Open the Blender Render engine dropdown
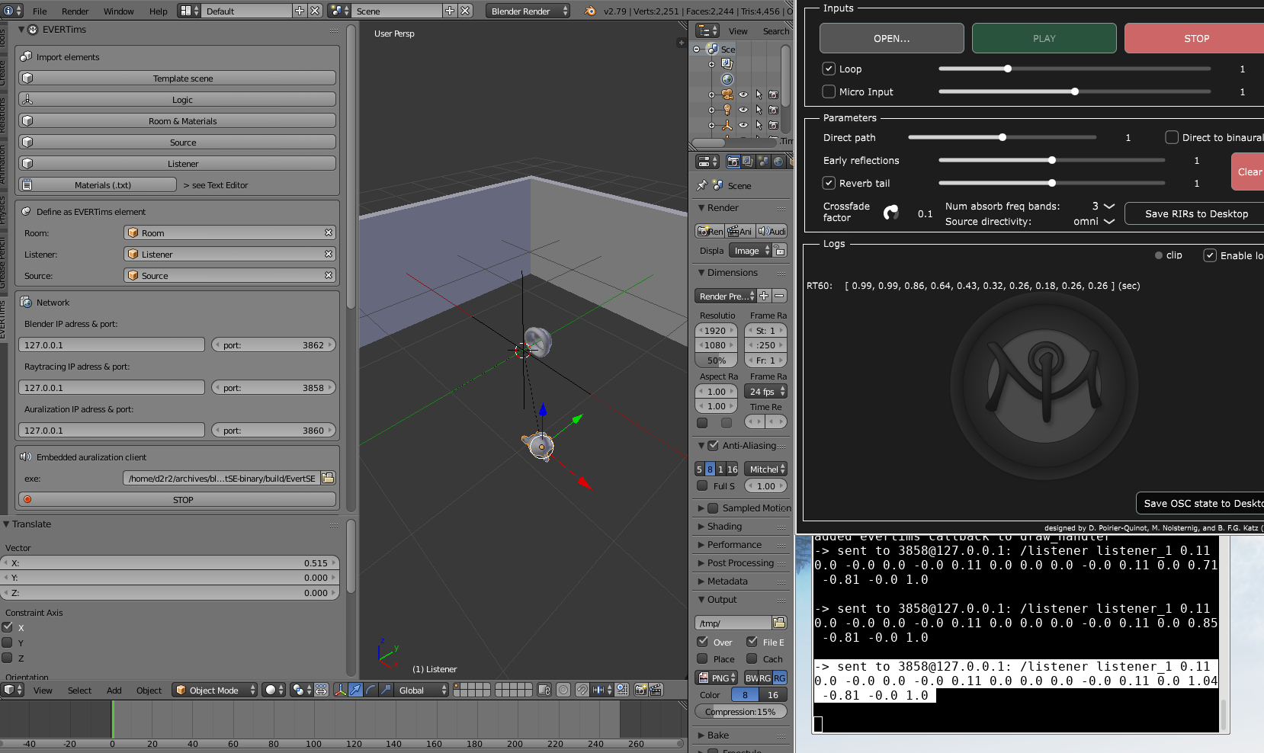1264x753 pixels. pos(528,11)
